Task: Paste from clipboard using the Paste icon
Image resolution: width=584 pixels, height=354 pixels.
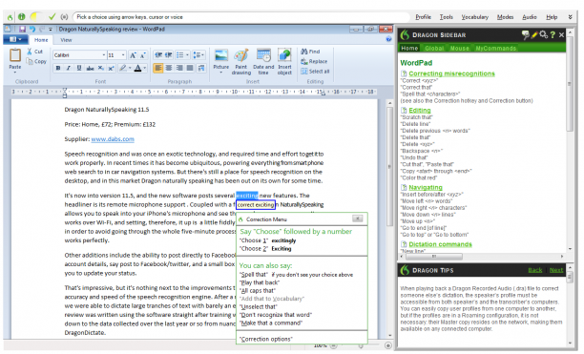Action: (x=15, y=55)
